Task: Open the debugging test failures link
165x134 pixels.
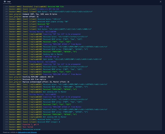Action: [27, 132]
